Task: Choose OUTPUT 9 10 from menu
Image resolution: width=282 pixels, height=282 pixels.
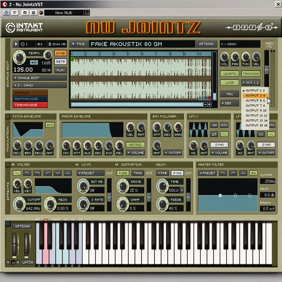Action: click(255, 110)
